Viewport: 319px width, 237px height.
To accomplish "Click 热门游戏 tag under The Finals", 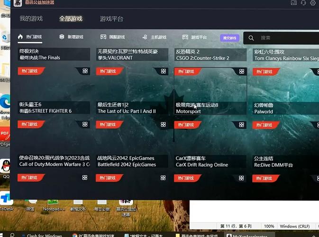I will pyautogui.click(x=31, y=71).
